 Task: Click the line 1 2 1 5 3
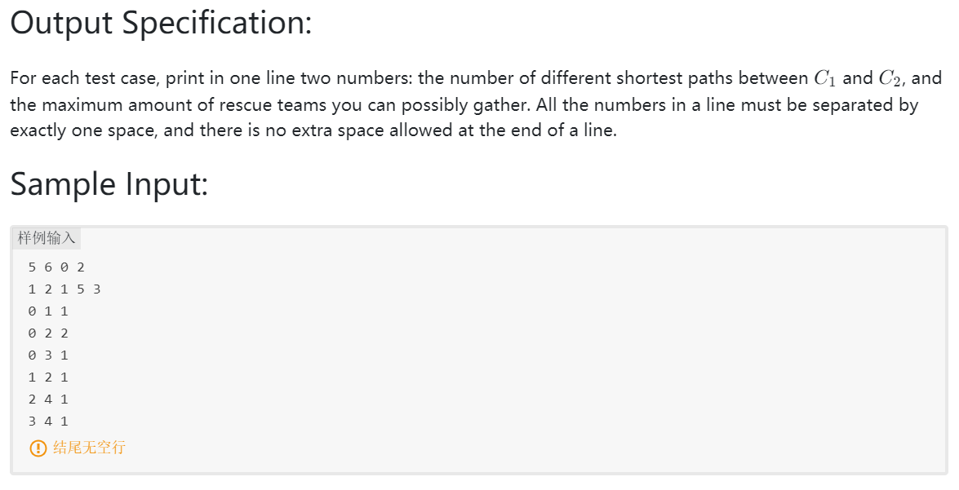tap(64, 289)
